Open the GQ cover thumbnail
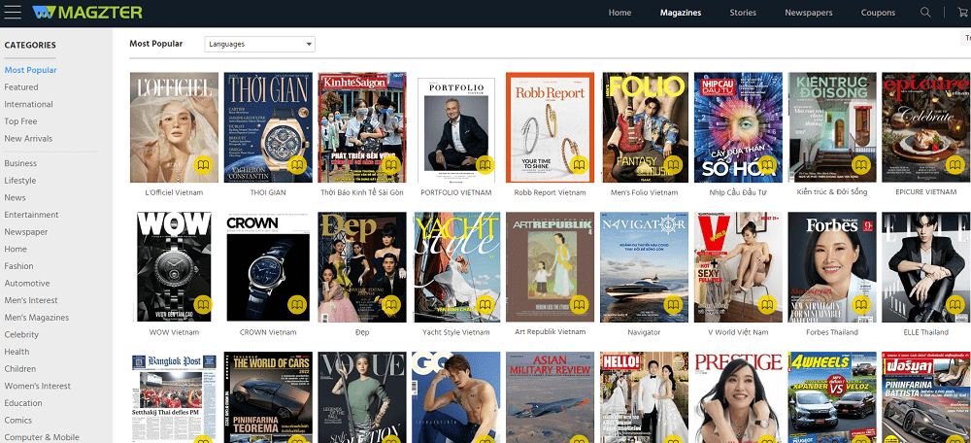 [456, 397]
